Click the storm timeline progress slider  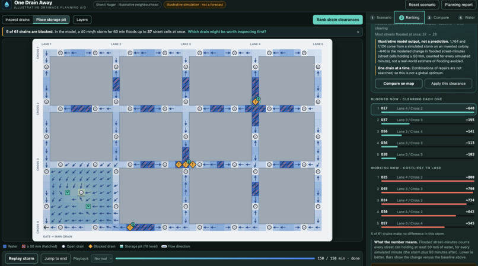pyautogui.click(x=215, y=259)
